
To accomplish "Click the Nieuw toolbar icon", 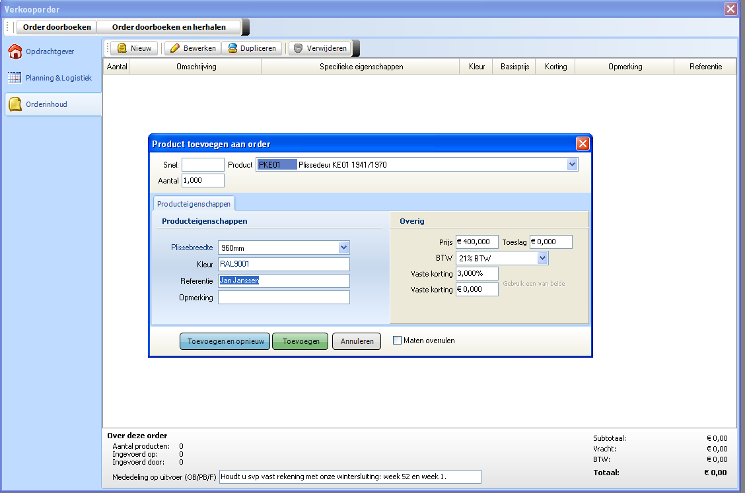I will tap(122, 48).
